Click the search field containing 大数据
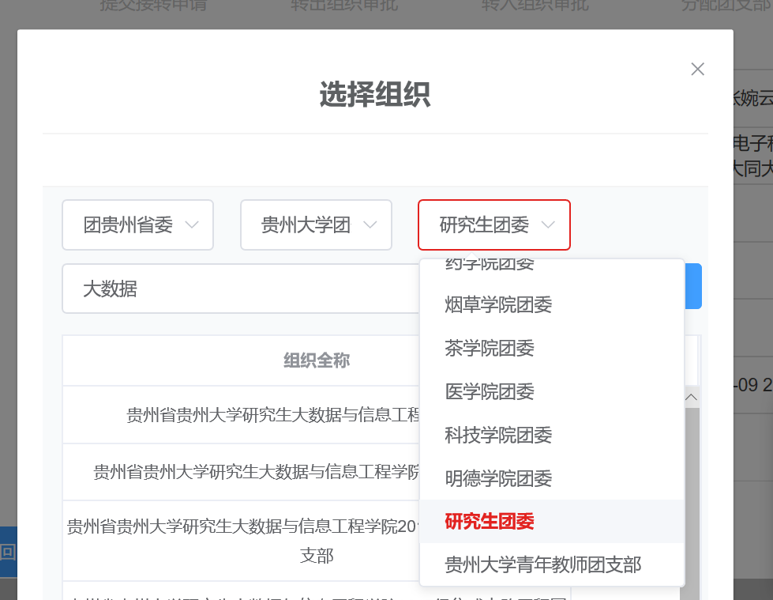 click(x=237, y=289)
